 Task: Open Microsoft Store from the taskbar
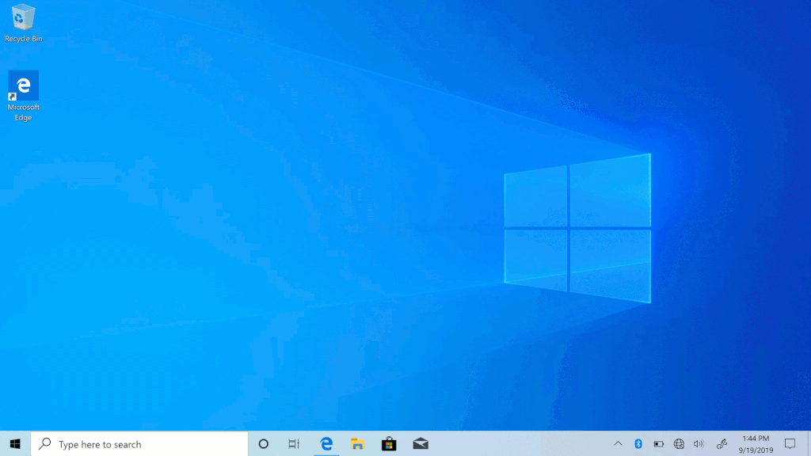389,444
